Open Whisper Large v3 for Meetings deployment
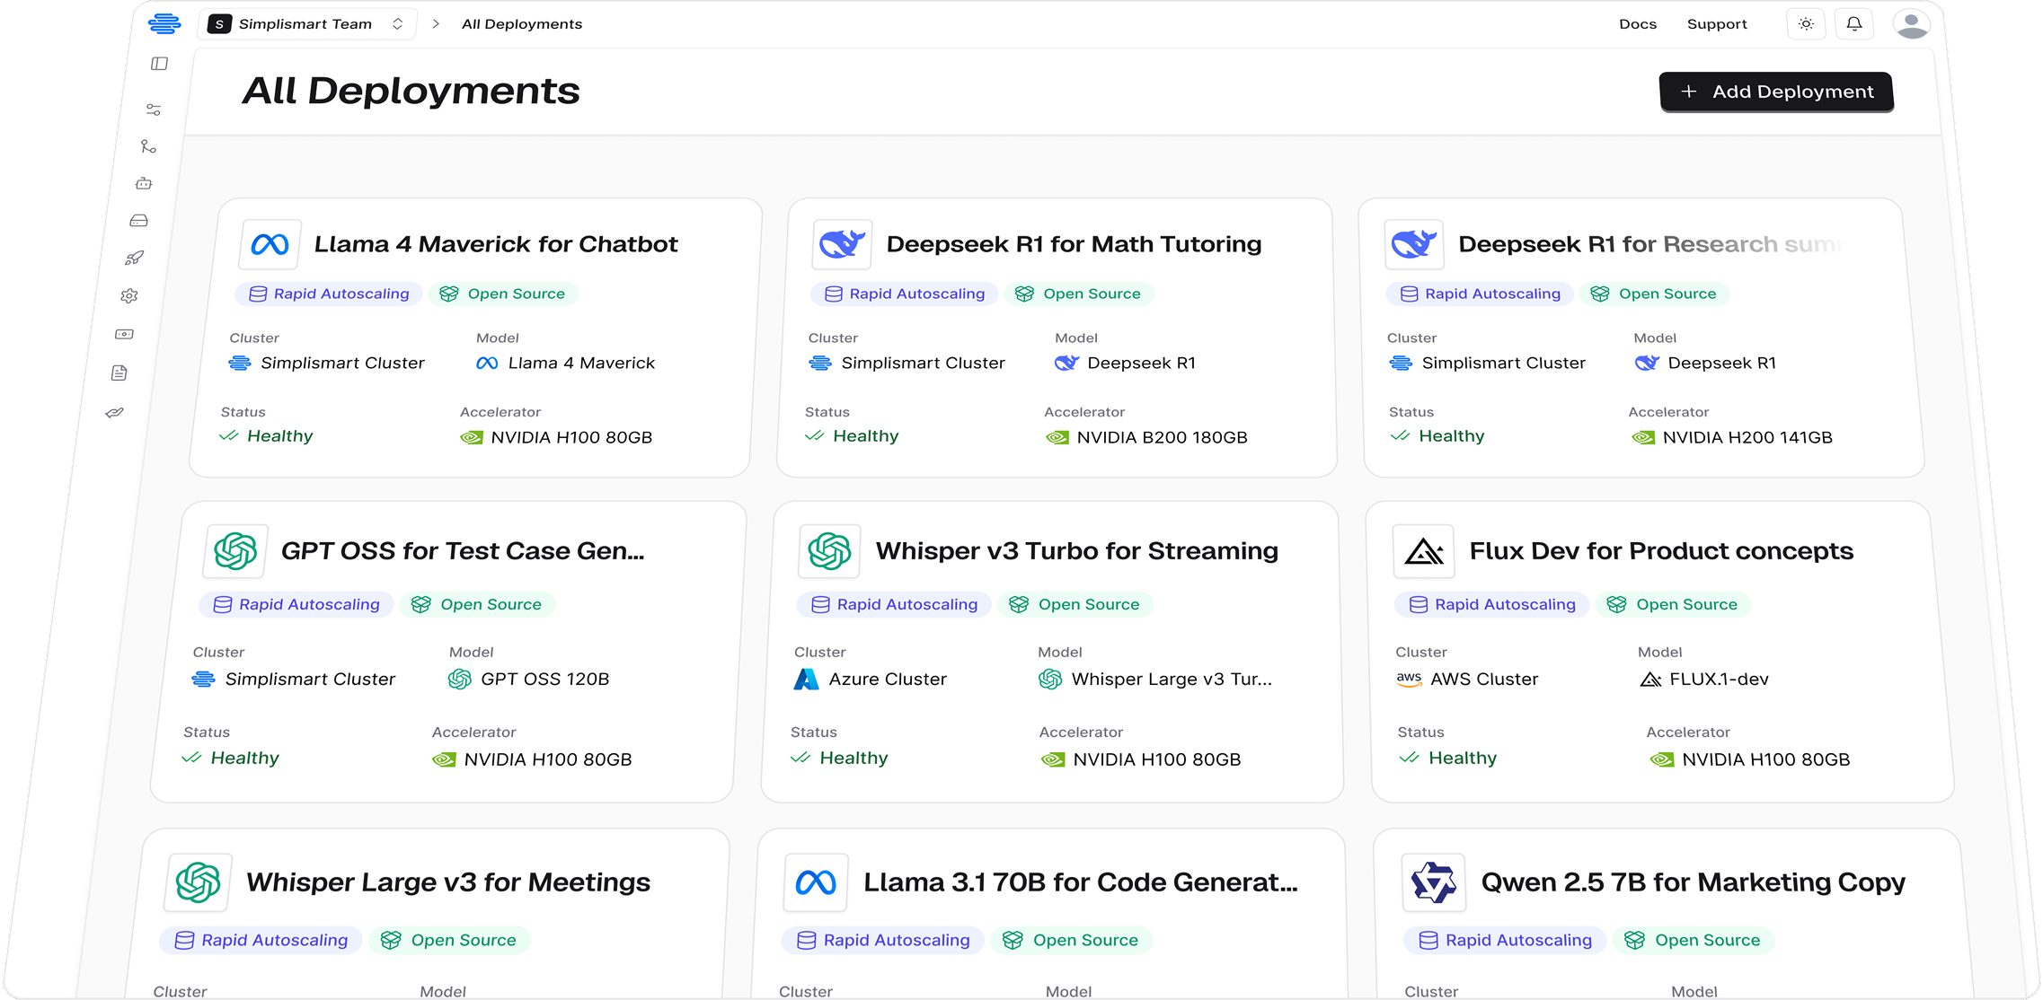This screenshot has height=1000, width=2043. pos(447,882)
